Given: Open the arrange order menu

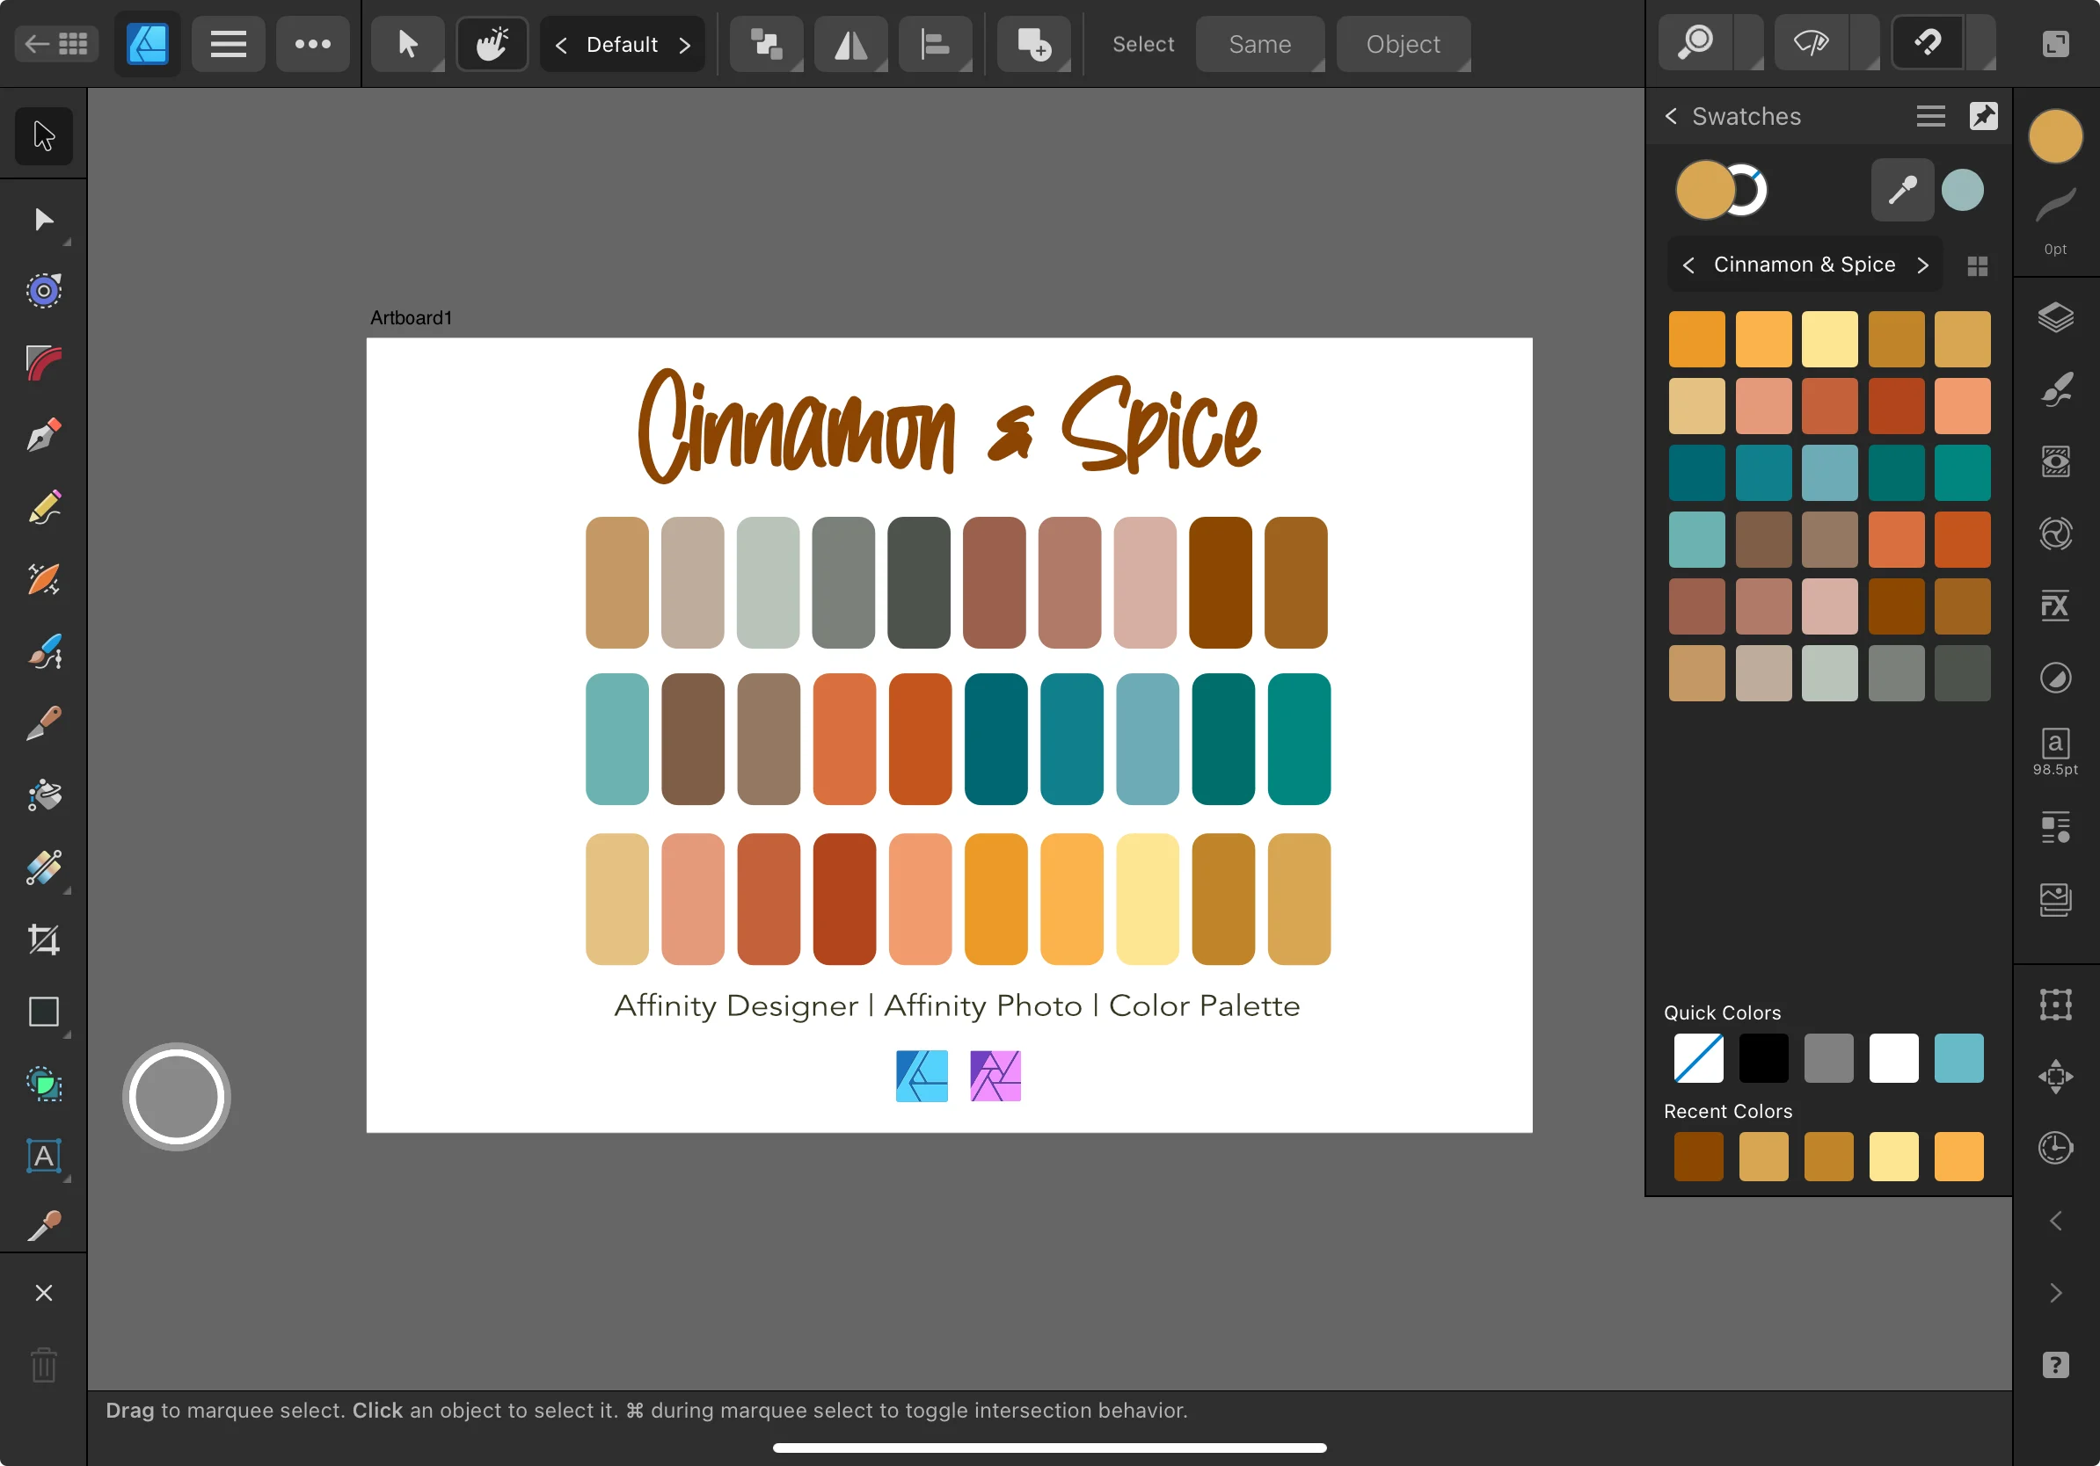Looking at the screenshot, I should pos(767,44).
